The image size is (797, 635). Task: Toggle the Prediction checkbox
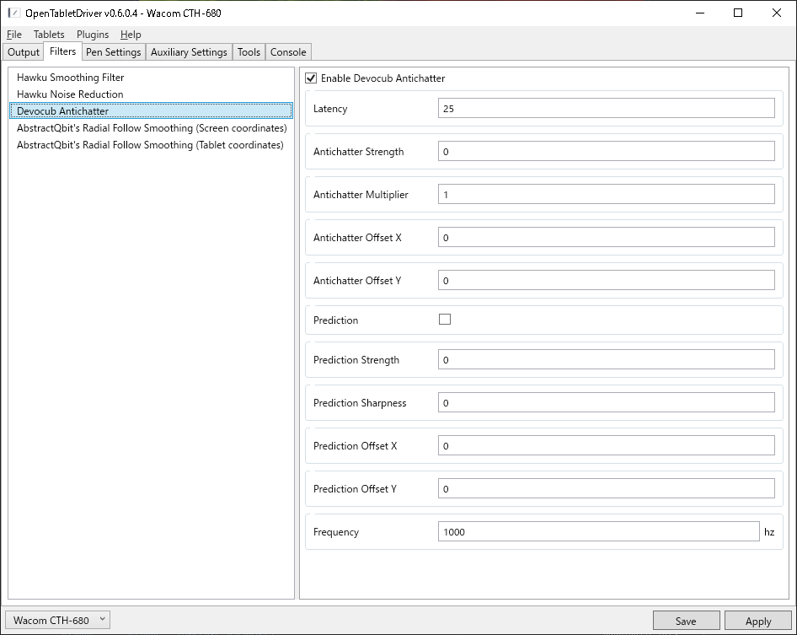point(445,319)
